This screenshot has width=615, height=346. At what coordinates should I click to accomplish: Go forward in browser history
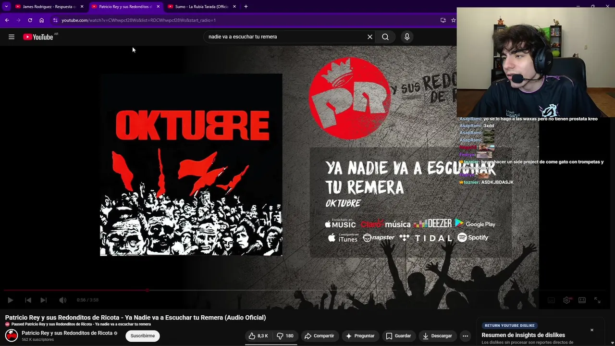(x=18, y=20)
